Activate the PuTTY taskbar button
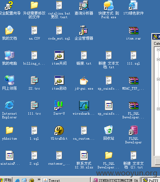Screen dimensions: 160x182 (151, 180)
